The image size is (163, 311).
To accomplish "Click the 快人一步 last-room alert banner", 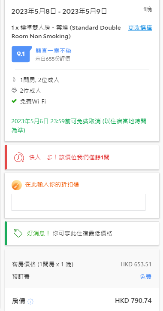I will coord(82,157).
